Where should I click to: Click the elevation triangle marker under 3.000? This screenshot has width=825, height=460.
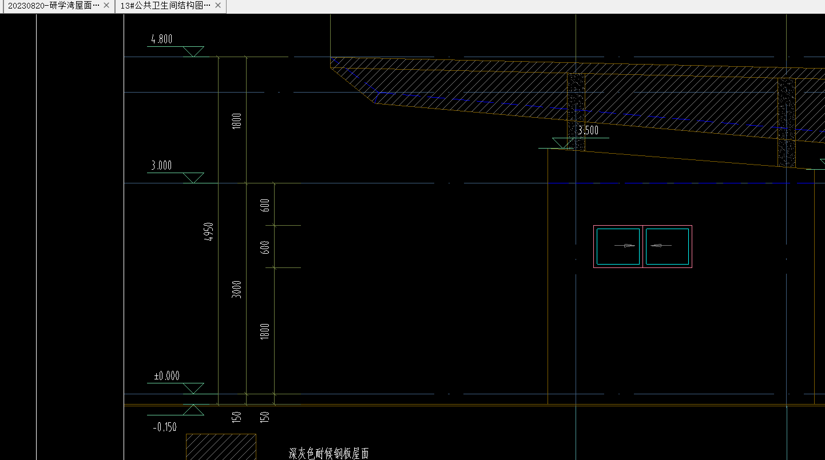[193, 178]
